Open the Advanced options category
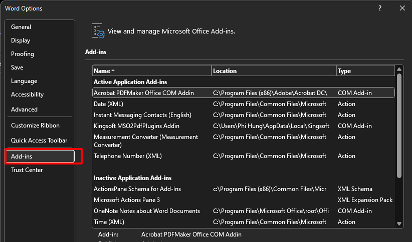 [x=24, y=109]
